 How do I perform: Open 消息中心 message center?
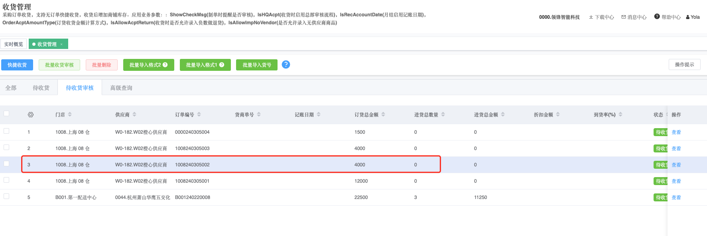tap(634, 17)
